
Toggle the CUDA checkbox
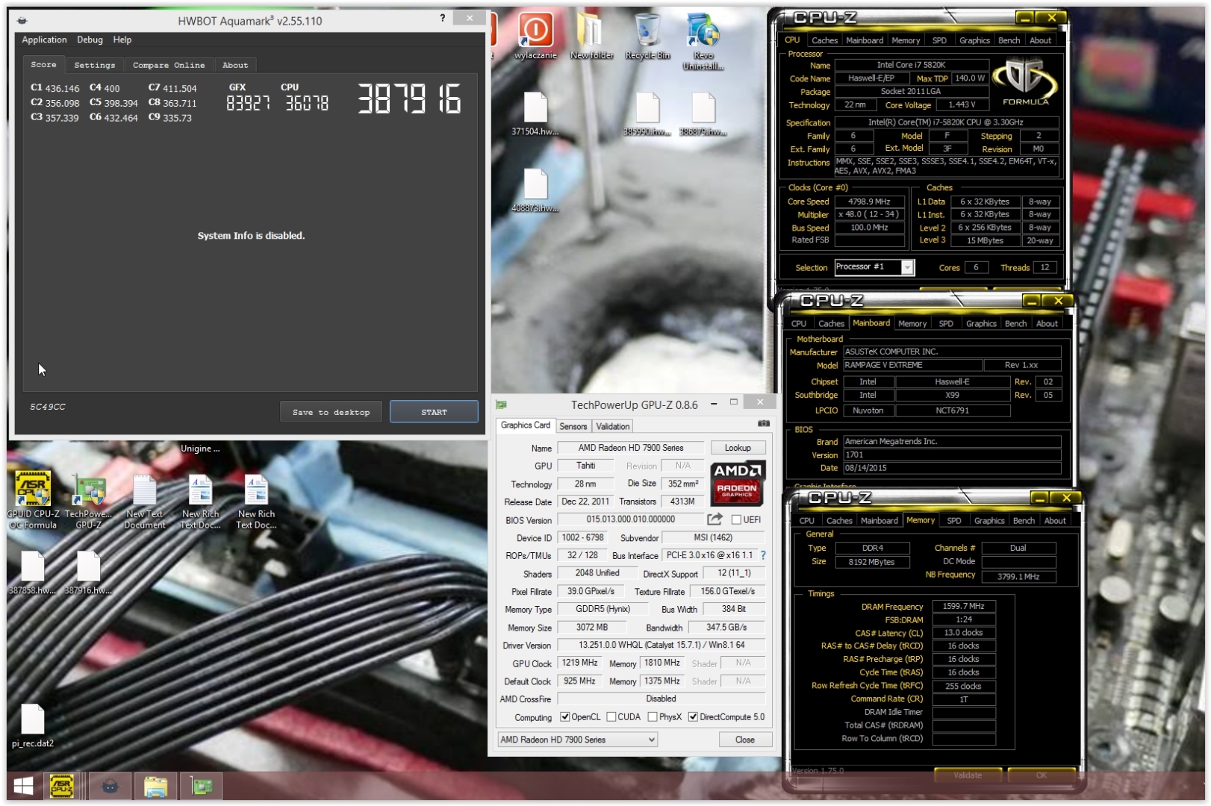pyautogui.click(x=611, y=716)
